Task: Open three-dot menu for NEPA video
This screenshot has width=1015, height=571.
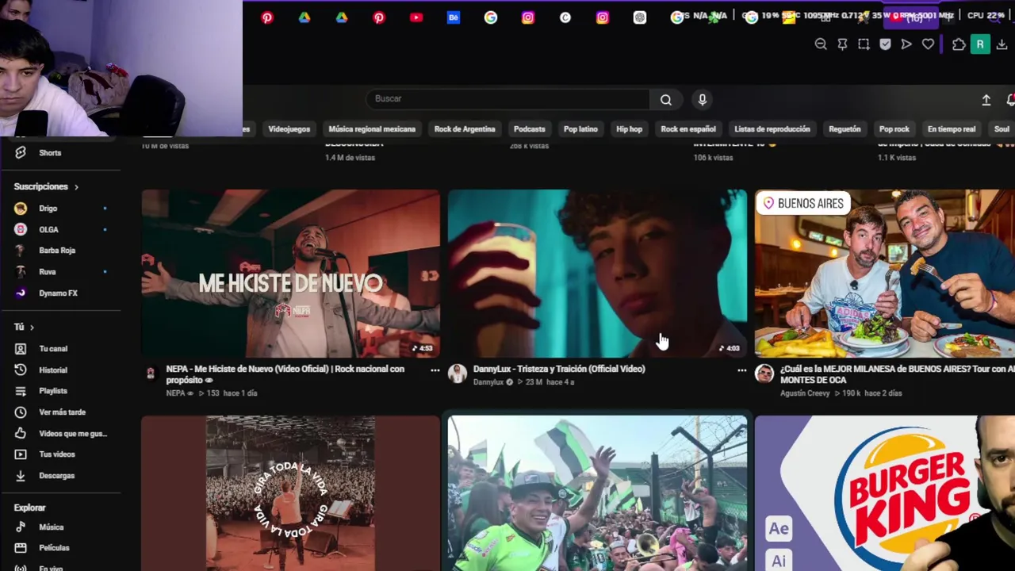Action: pyautogui.click(x=435, y=370)
